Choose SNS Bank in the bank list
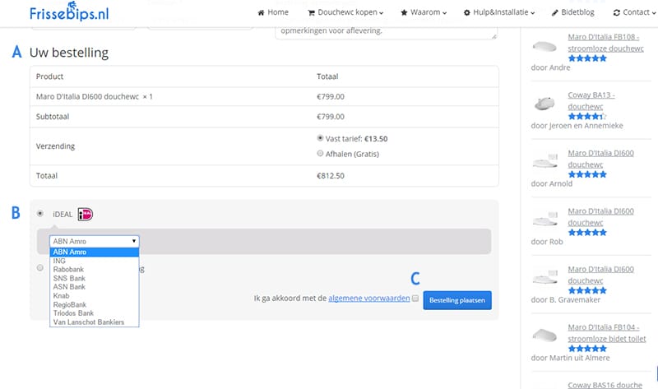Screen dimensions: 658x389 pyautogui.click(x=95, y=278)
